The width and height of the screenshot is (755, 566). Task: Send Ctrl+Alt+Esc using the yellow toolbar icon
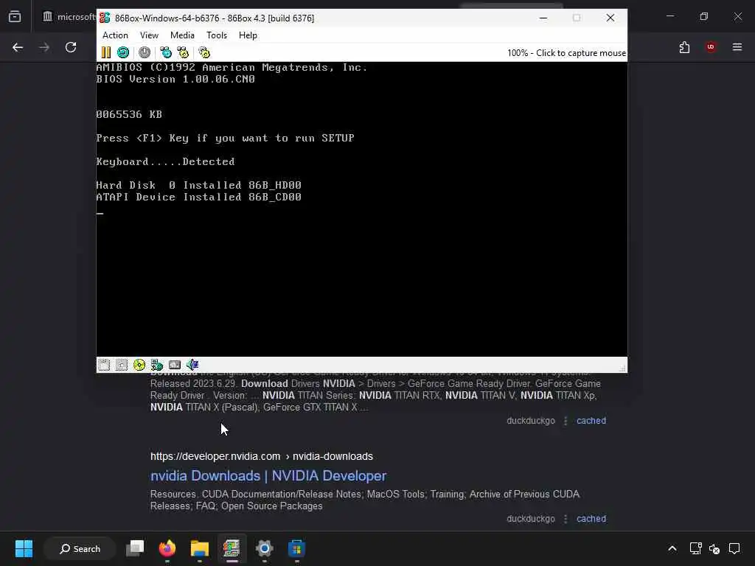(x=183, y=52)
